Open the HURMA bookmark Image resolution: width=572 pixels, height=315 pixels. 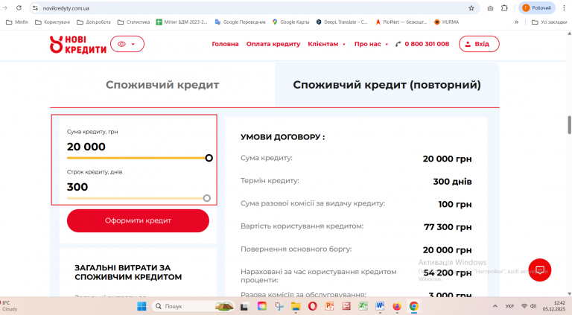447,22
